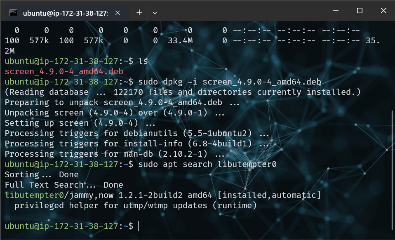
Task: Click the 'privileged helper for utmp/wtmp' description
Action: click(x=135, y=205)
